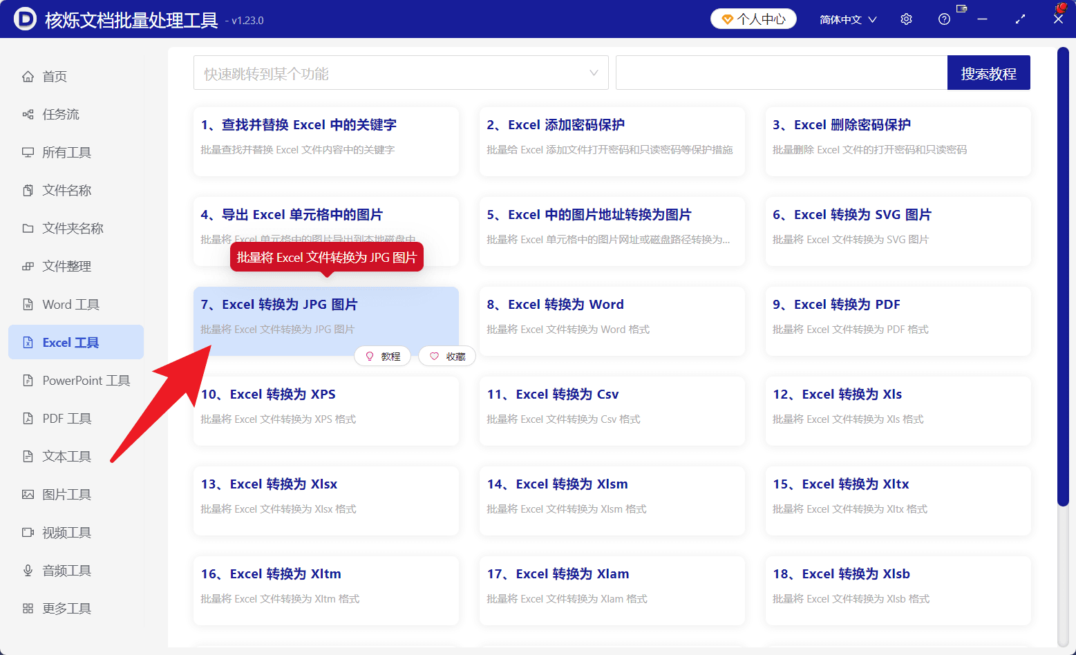Click the video camera icon beside 视频工具
This screenshot has width=1076, height=655.
(28, 533)
